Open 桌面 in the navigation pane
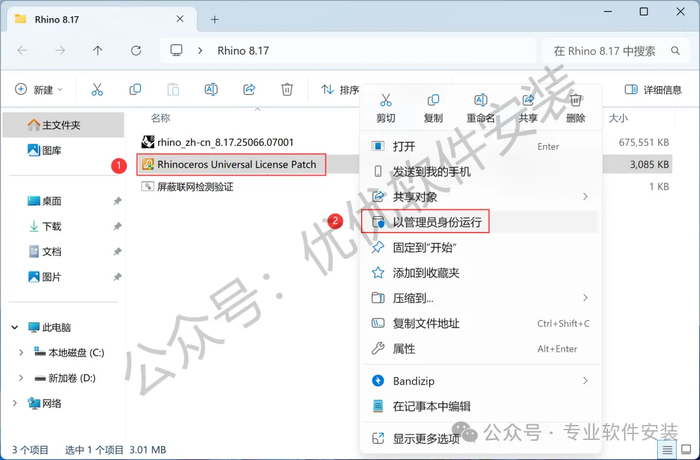 point(45,201)
